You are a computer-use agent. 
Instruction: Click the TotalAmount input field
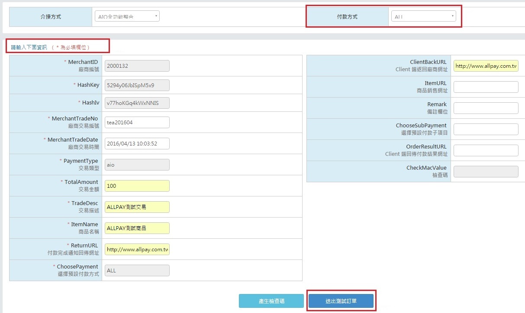coord(137,186)
